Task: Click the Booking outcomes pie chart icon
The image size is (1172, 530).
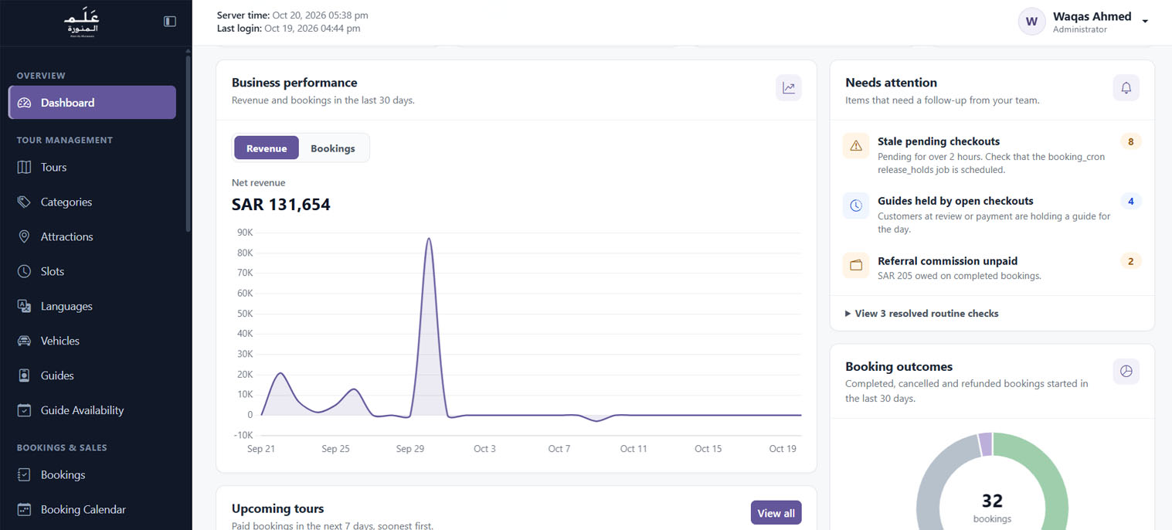Action: 1126,372
